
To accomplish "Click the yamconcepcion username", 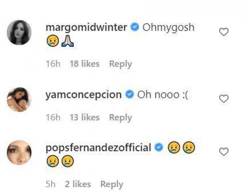I will (x=83, y=95).
